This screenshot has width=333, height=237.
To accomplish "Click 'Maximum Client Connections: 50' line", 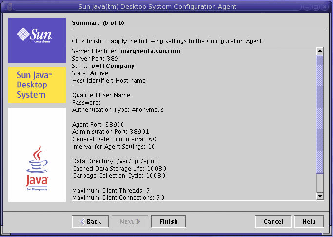I will tap(118, 197).
